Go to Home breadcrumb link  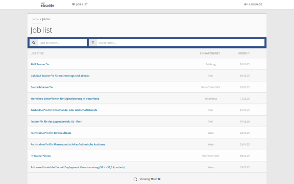[x=35, y=19]
